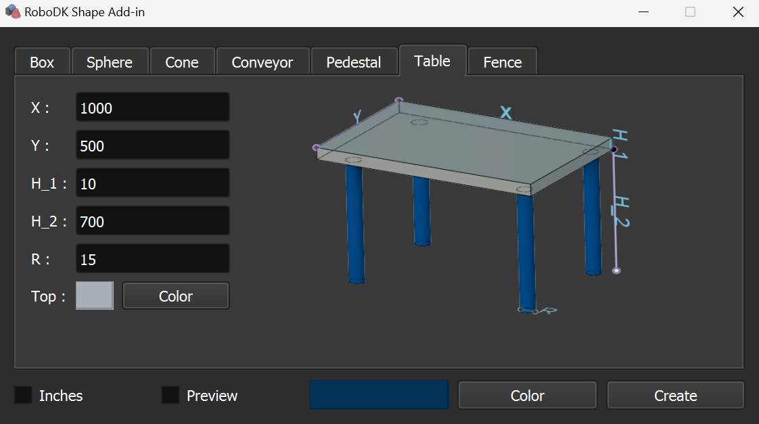759x424 pixels.
Task: Click the dark blue color swatch
Action: click(x=379, y=395)
